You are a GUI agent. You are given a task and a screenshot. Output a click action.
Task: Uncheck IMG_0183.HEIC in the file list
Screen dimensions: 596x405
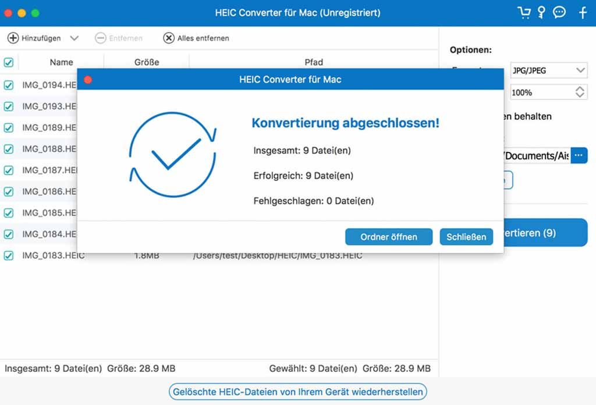point(8,255)
